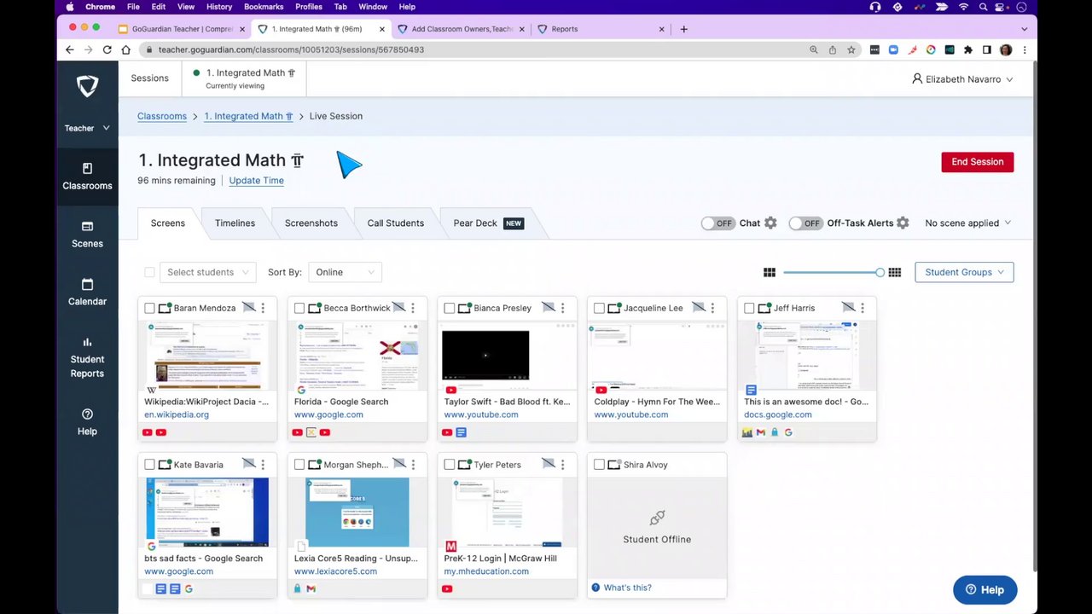The height and width of the screenshot is (614, 1092).
Task: Check Bianca Presley's checkbox
Action: (450, 308)
